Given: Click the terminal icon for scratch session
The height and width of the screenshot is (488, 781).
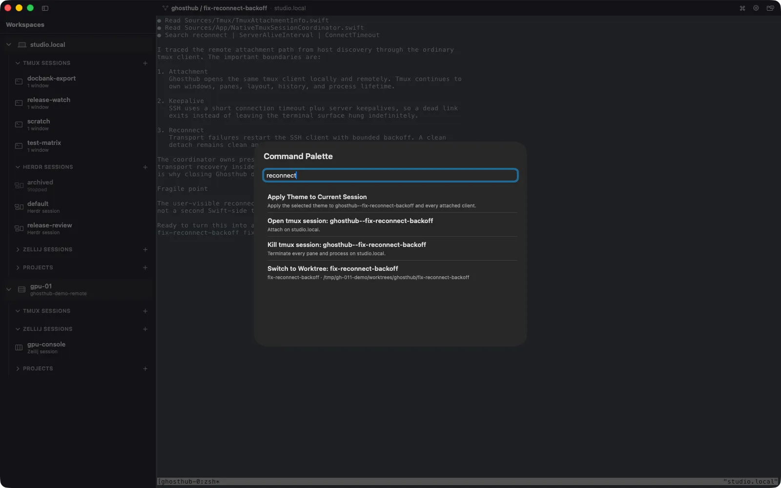Looking at the screenshot, I should tap(19, 124).
